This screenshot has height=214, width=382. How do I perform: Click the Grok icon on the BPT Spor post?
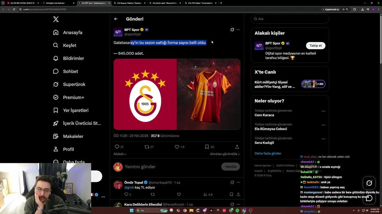coord(232,30)
